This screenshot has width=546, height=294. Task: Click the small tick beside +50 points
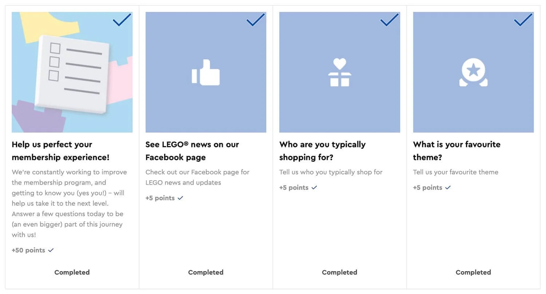point(51,250)
